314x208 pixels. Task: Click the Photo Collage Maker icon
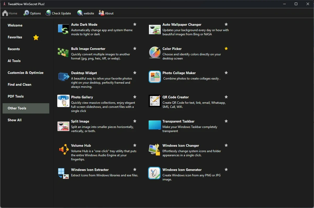point(155,77)
